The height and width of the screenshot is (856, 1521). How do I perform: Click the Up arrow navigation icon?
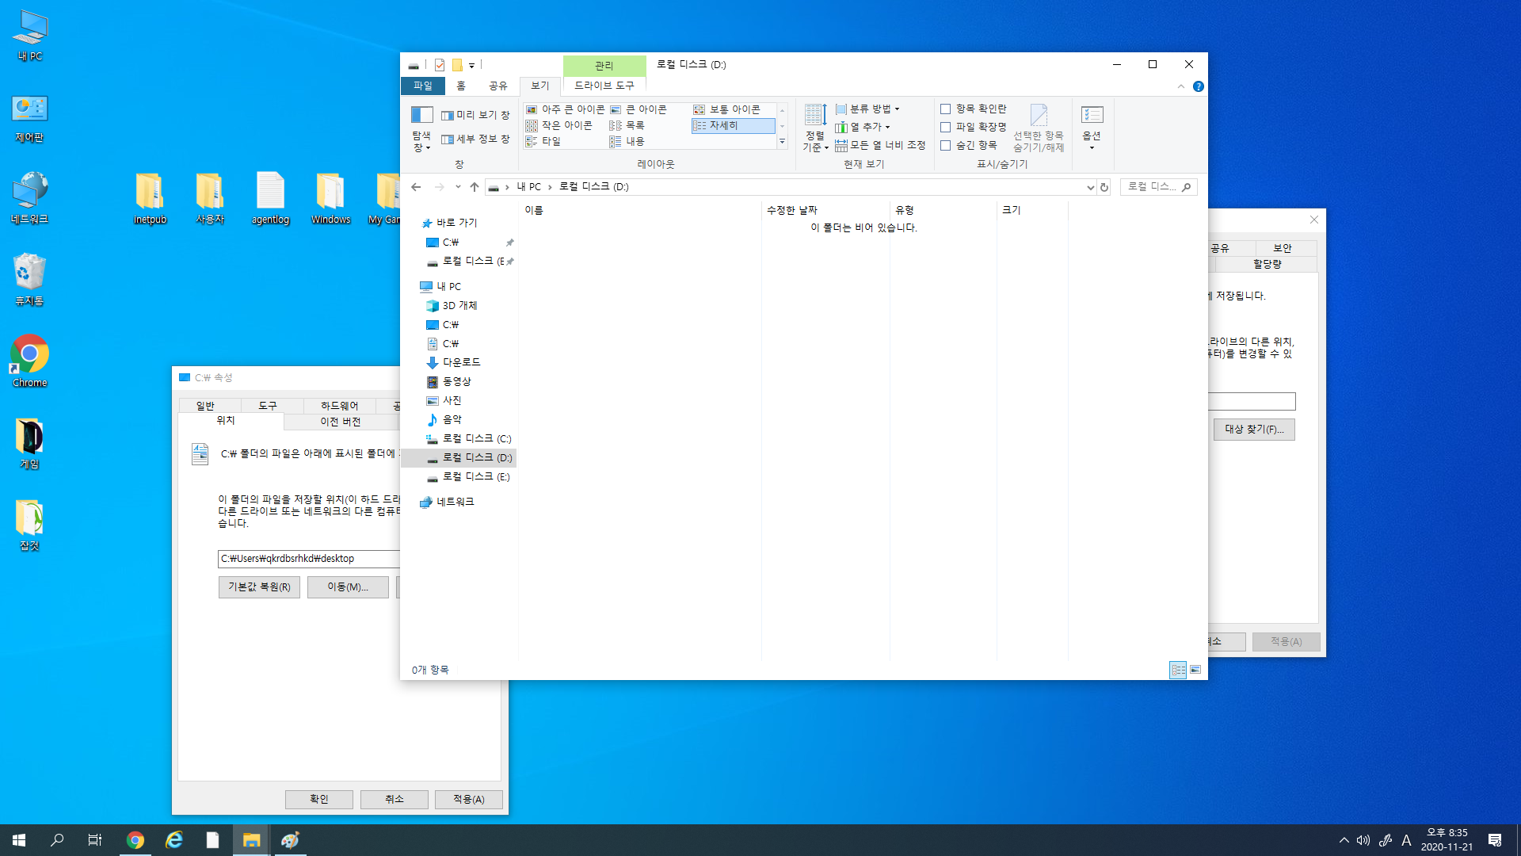coord(475,187)
